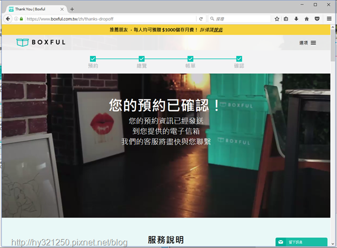
Task: Click the scrollbar down arrow
Action: tap(333, 244)
